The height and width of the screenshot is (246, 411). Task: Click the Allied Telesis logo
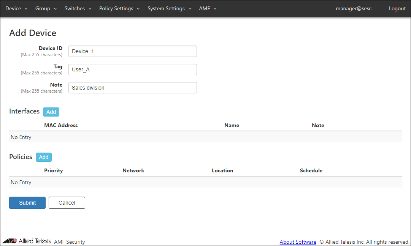point(27,241)
